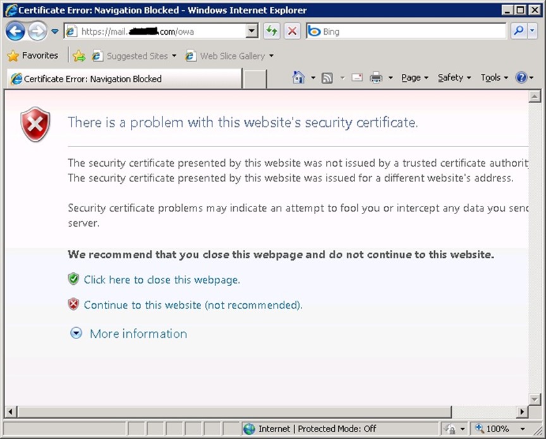The height and width of the screenshot is (439, 546).
Task: Click the Print icon in command bar
Action: tap(376, 78)
